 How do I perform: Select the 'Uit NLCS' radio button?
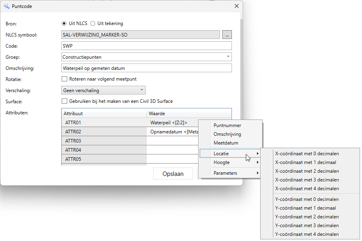coord(64,23)
